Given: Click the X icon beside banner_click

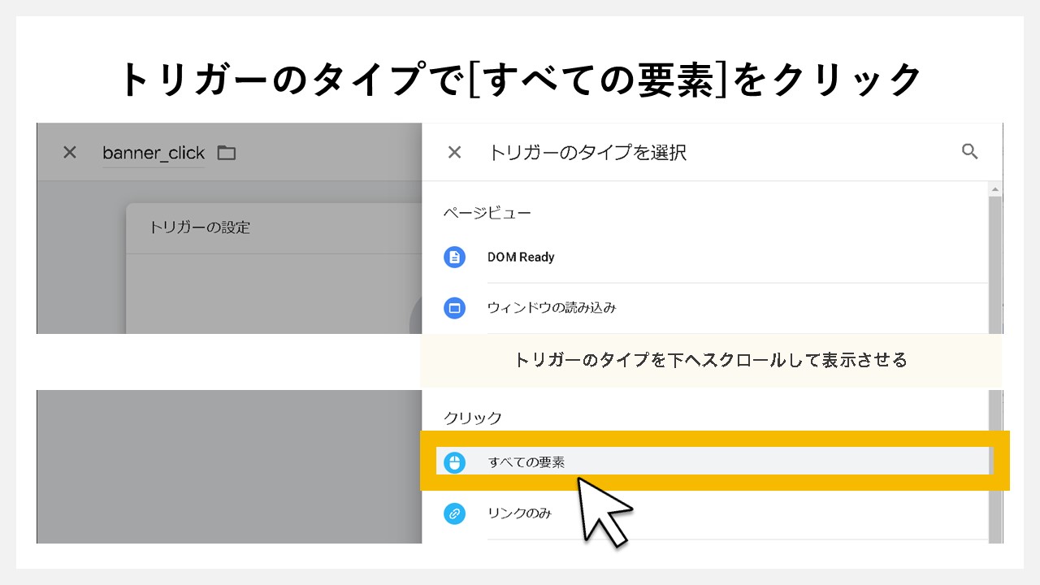Looking at the screenshot, I should pyautogui.click(x=69, y=152).
